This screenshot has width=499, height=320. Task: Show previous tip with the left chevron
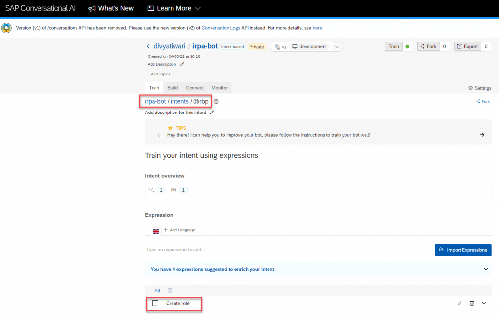point(159,135)
